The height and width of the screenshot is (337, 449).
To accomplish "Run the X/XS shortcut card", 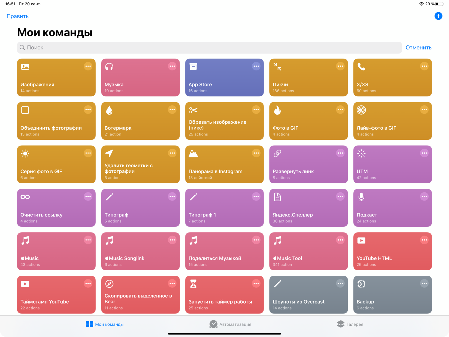I will [393, 78].
